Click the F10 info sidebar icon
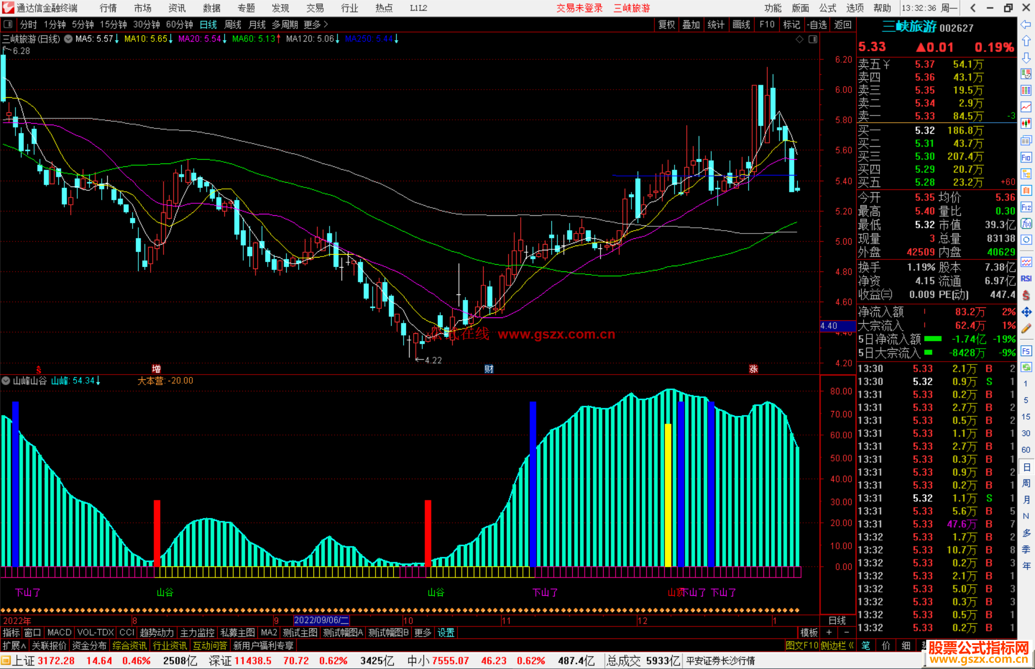 pyautogui.click(x=1026, y=157)
